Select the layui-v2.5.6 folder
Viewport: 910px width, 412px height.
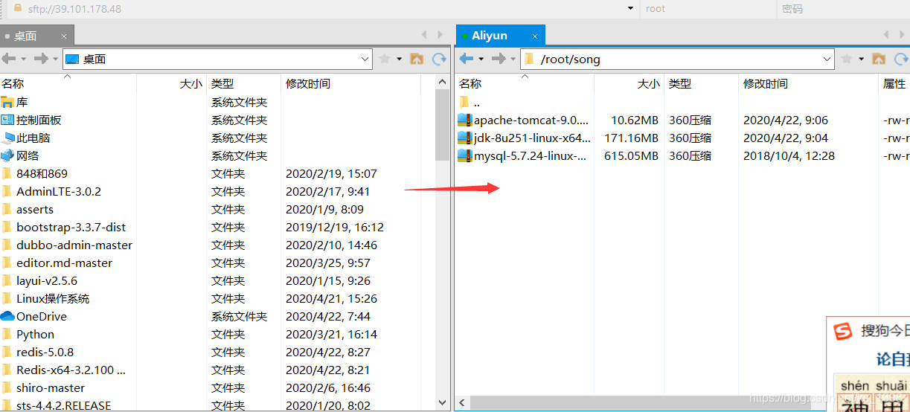click(x=47, y=280)
